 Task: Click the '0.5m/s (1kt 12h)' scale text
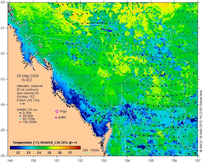[x=28, y=100]
